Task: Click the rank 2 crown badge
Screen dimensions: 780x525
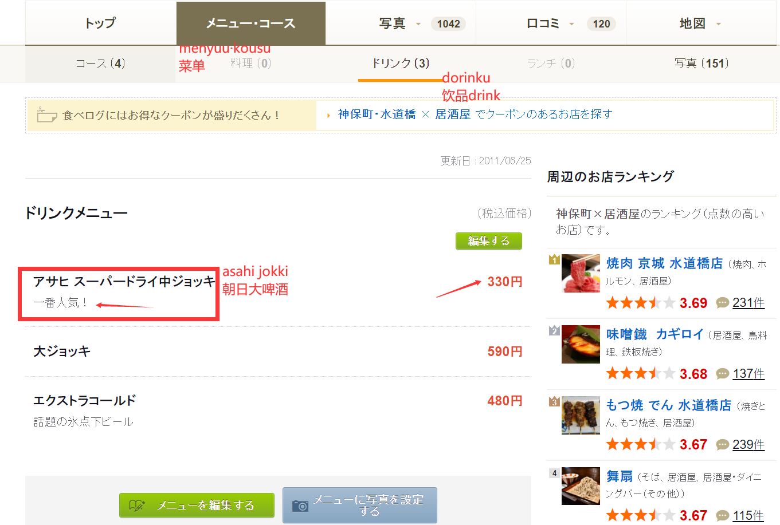Action: (x=554, y=330)
